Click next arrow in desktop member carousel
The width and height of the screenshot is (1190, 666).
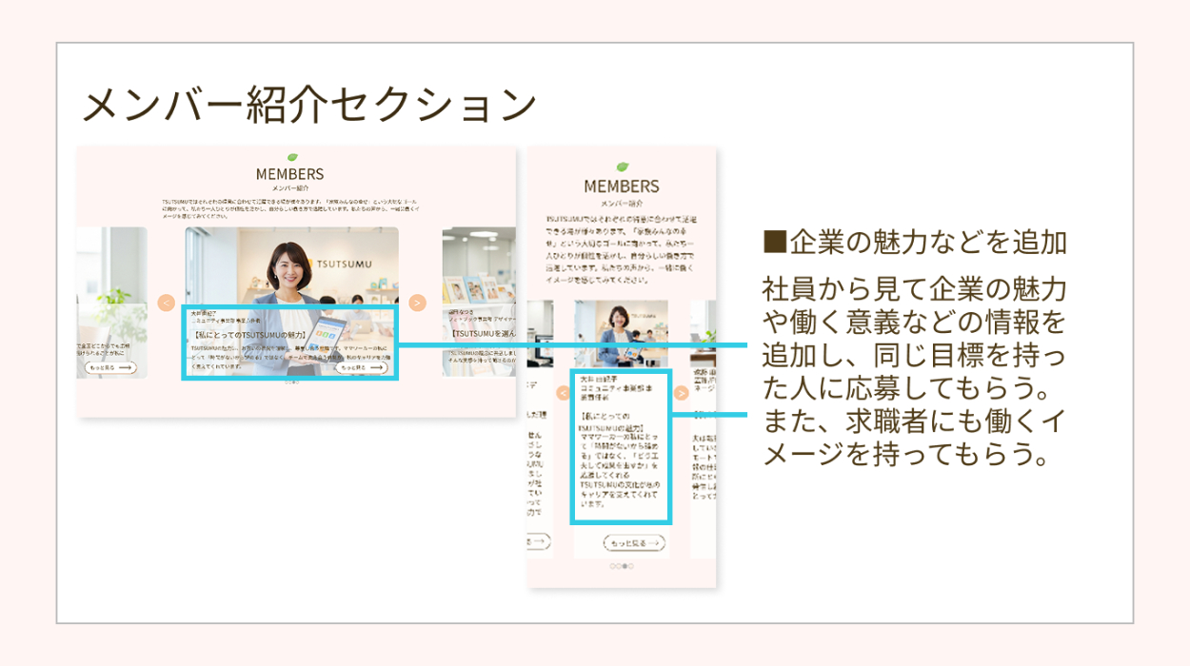[x=417, y=303]
